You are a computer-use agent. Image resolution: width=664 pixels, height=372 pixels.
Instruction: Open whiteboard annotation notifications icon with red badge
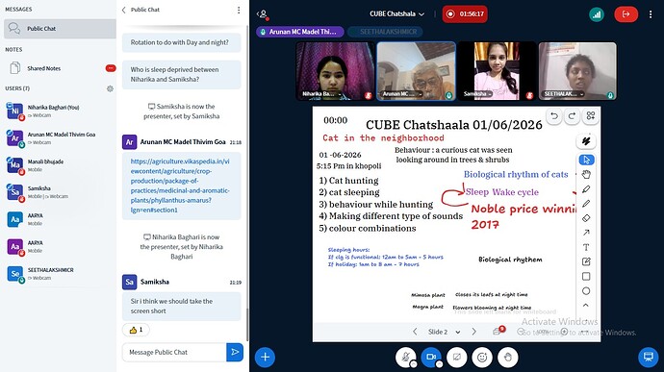pyautogui.click(x=498, y=331)
